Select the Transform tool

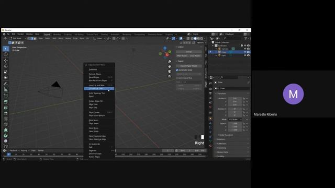(6, 78)
